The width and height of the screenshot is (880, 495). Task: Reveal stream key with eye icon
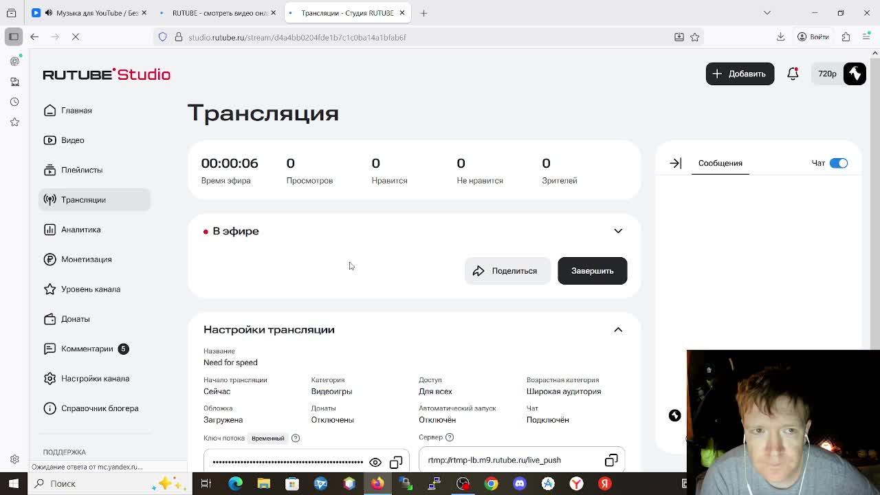375,462
